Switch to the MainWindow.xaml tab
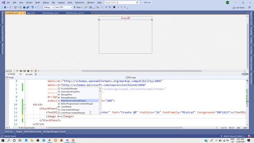Image resolution: width=254 pixels, height=143 pixels. (50, 13)
